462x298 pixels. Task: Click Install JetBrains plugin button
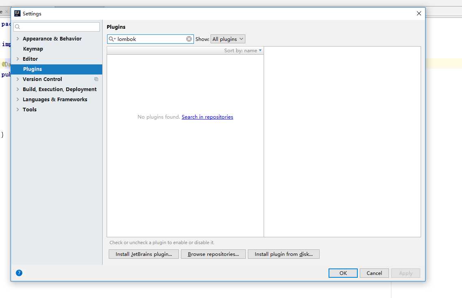(144, 254)
